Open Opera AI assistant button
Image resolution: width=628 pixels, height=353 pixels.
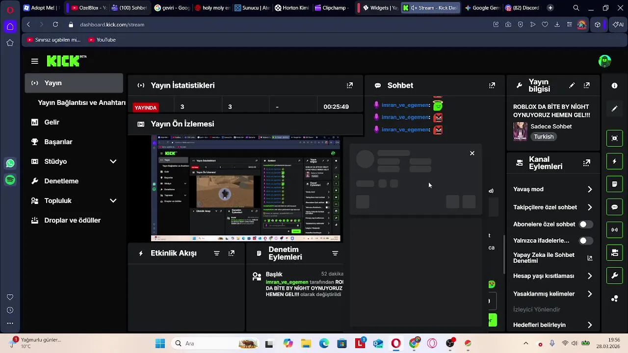(x=618, y=25)
